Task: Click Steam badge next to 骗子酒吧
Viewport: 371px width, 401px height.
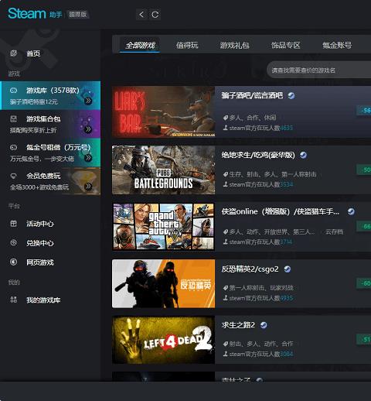Action: tap(291, 96)
